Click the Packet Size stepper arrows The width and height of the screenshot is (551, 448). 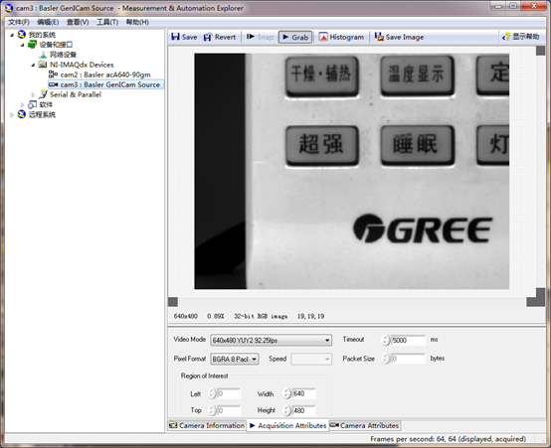pyautogui.click(x=386, y=359)
